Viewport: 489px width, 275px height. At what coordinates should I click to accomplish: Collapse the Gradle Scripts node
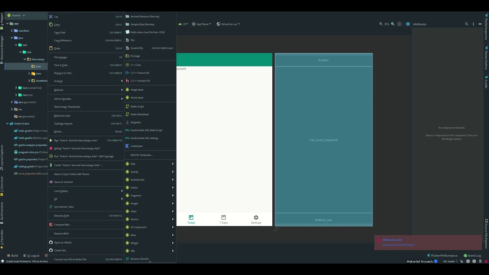(7, 123)
